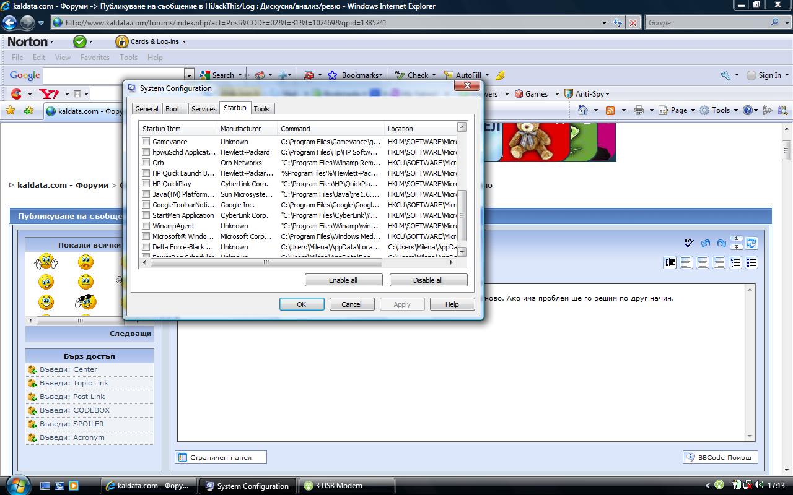Screen dimensions: 793x495
Task: Enable the WinampAgent startup item checkbox
Action: pyautogui.click(x=146, y=226)
